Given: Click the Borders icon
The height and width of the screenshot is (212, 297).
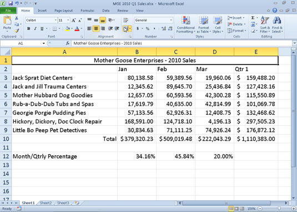Looking at the screenshot, I should (x=55, y=29).
